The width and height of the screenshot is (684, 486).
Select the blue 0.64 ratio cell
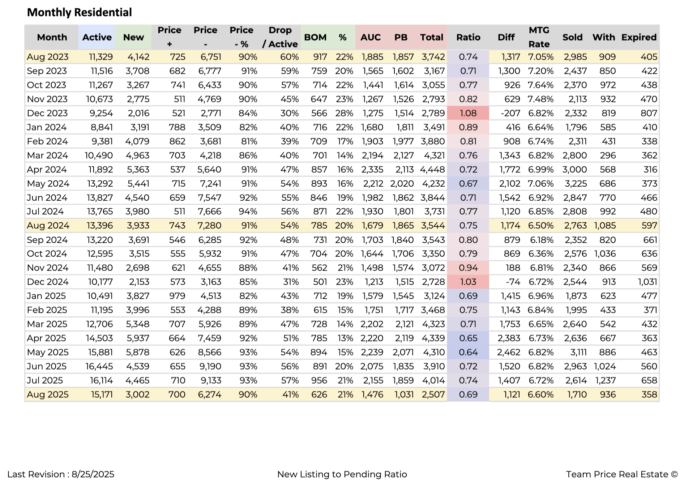tap(468, 352)
